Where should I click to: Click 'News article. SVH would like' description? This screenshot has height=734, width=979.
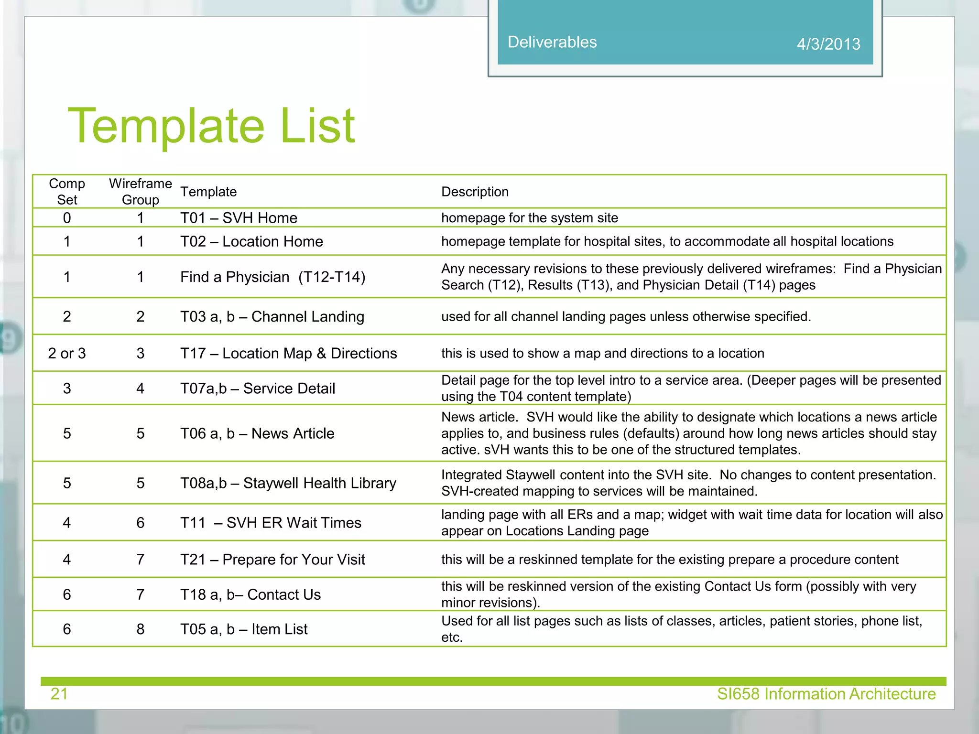pyautogui.click(x=689, y=433)
